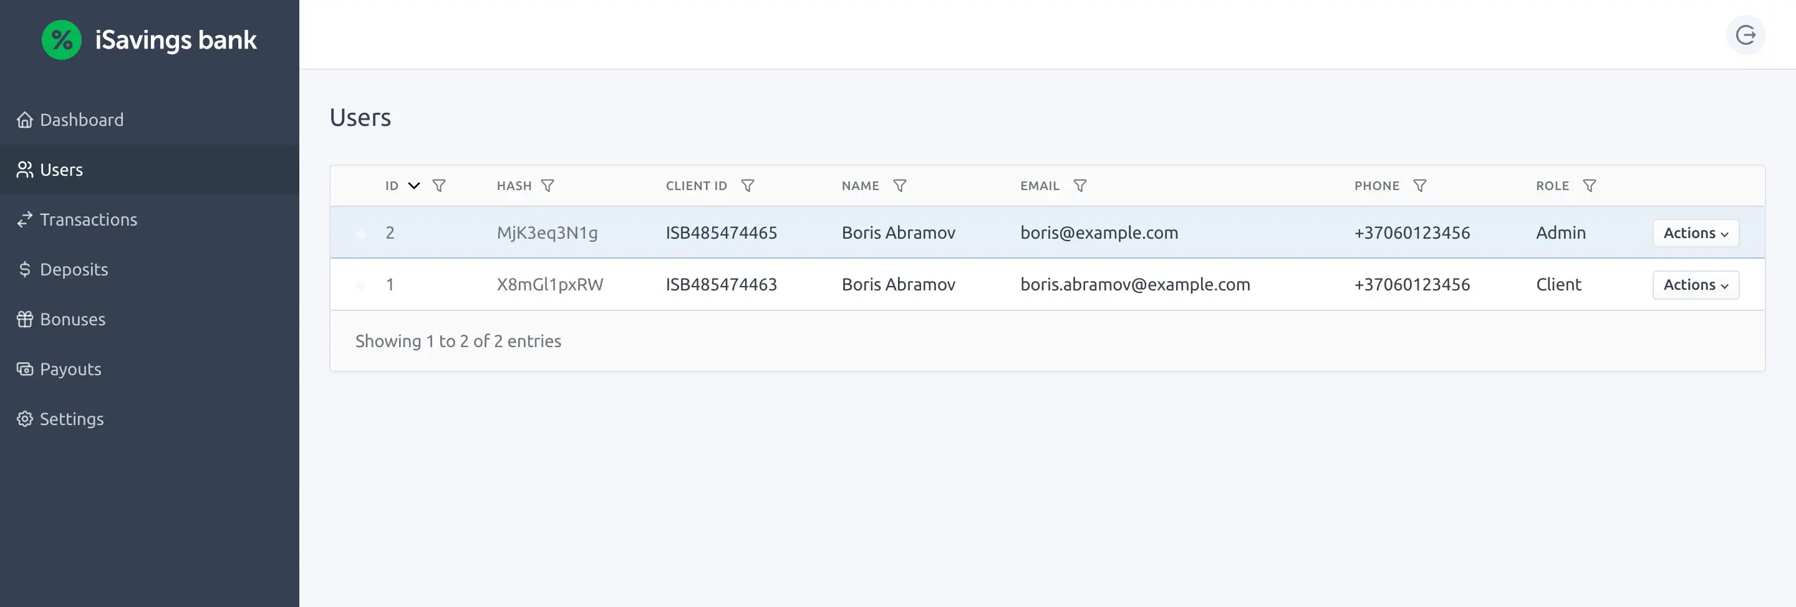Screen dimensions: 1796x607
Task: Open Deposits in the sidebar
Action: 149,269
